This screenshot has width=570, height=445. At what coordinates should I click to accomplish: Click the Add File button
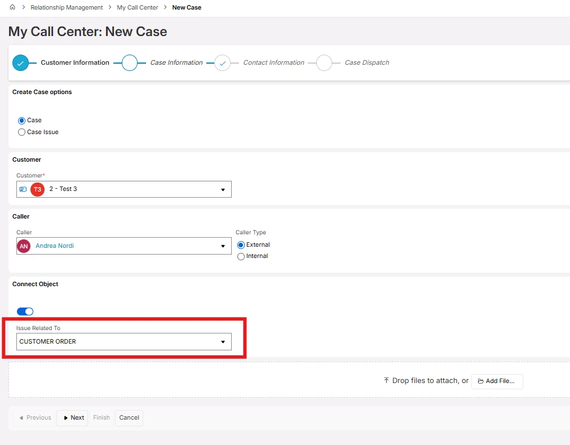click(497, 381)
